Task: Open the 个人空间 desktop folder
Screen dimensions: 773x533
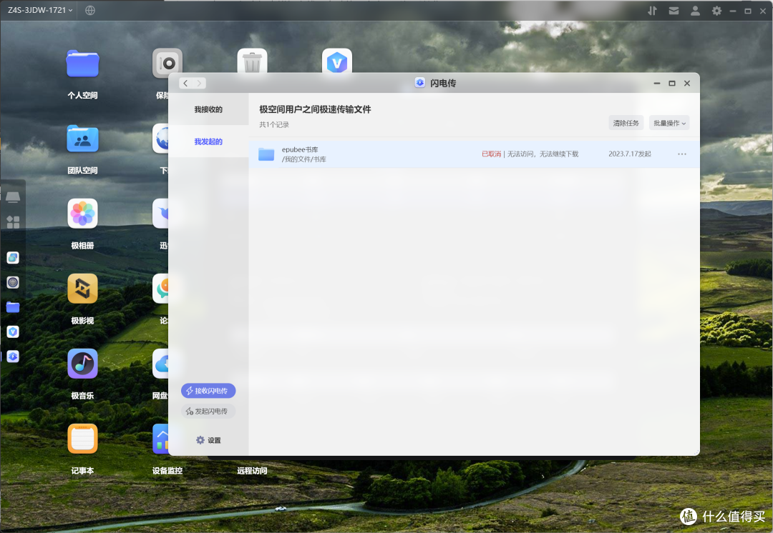Action: [x=82, y=64]
